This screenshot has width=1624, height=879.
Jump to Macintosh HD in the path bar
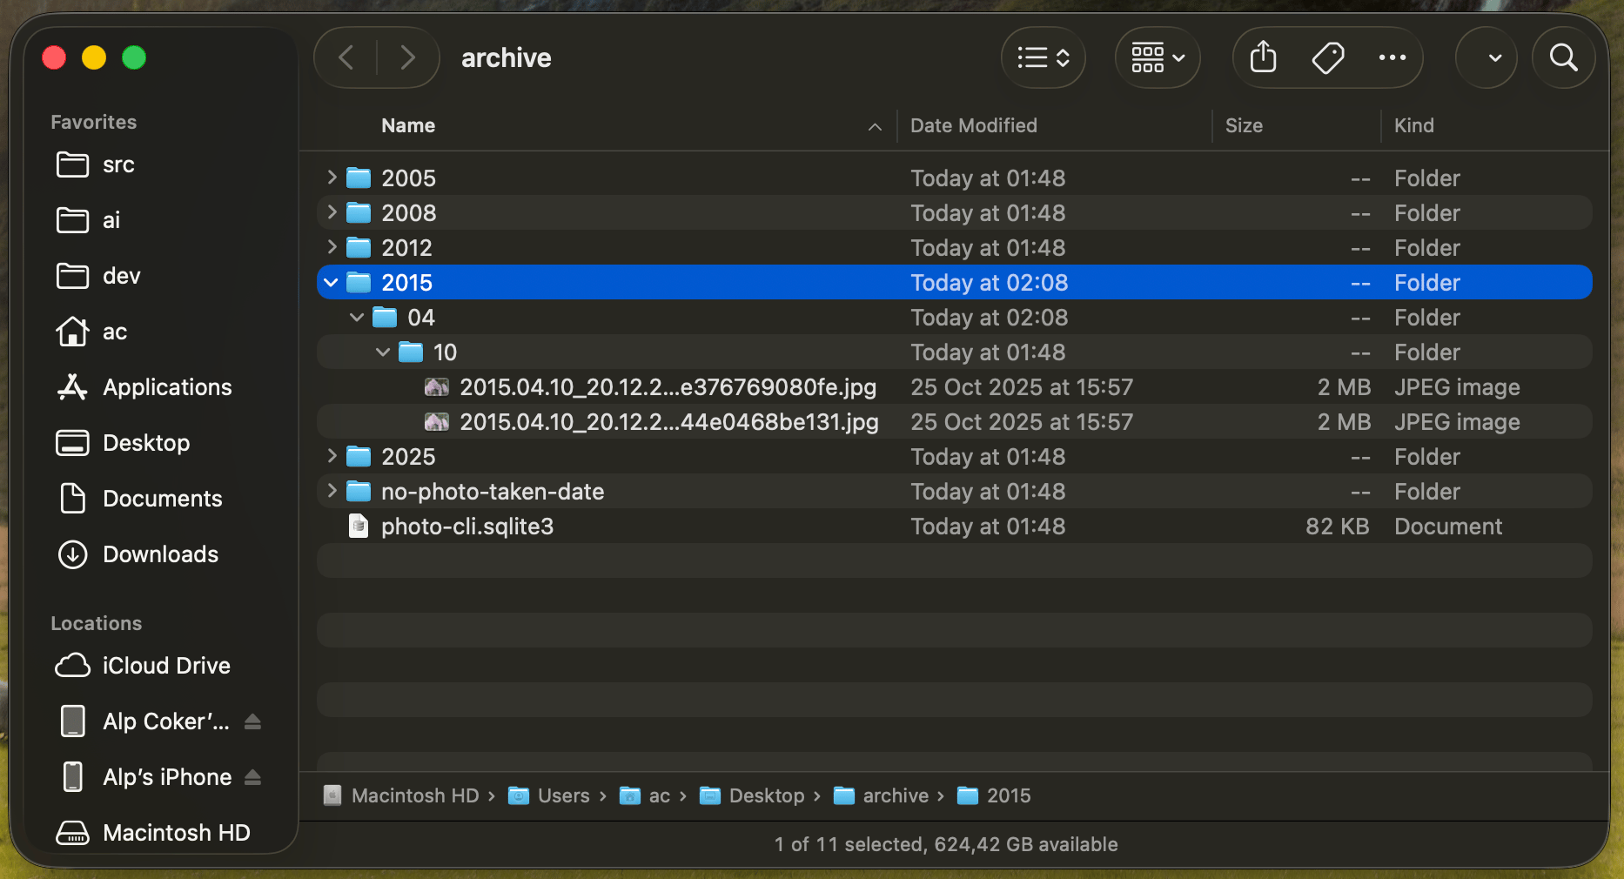coord(401,795)
